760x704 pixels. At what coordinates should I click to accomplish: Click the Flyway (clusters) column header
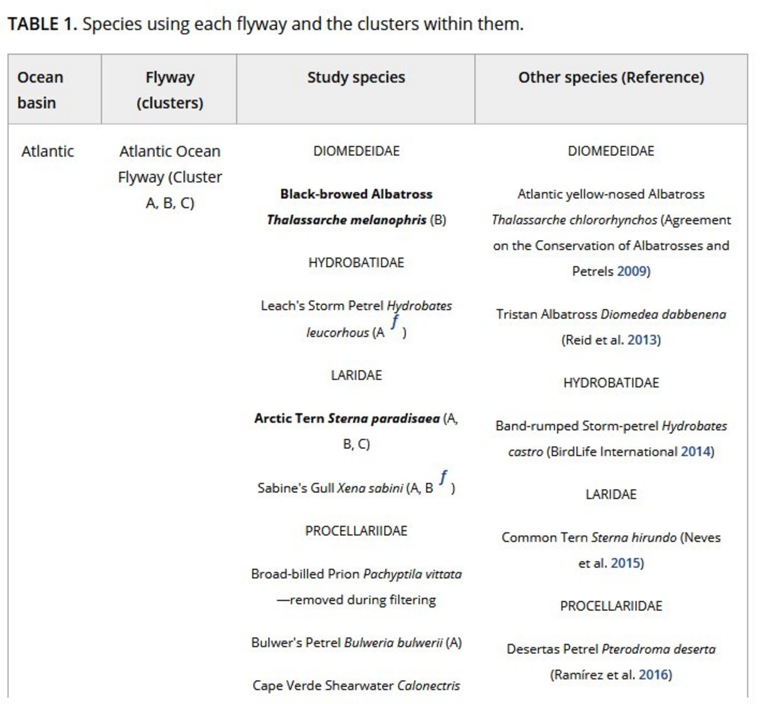tap(170, 90)
